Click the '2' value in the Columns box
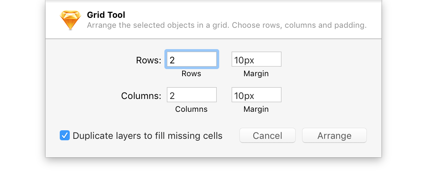427x178 pixels. point(172,96)
